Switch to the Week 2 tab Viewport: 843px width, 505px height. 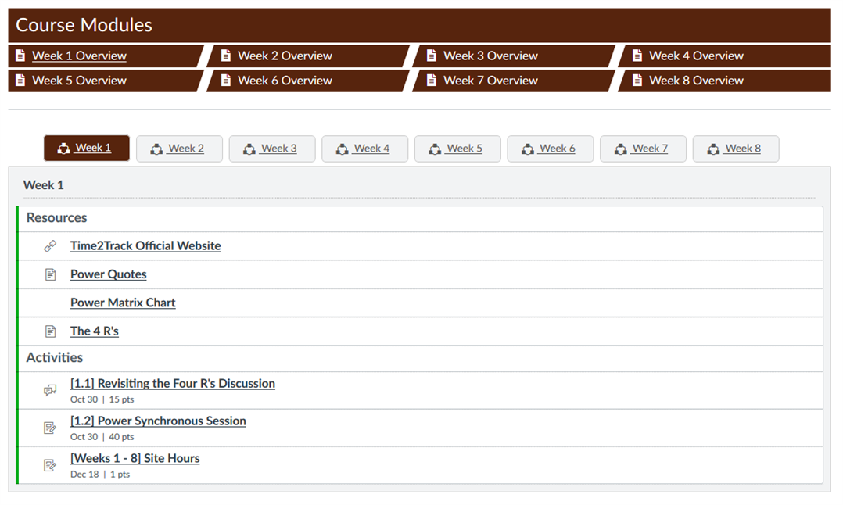pyautogui.click(x=179, y=149)
